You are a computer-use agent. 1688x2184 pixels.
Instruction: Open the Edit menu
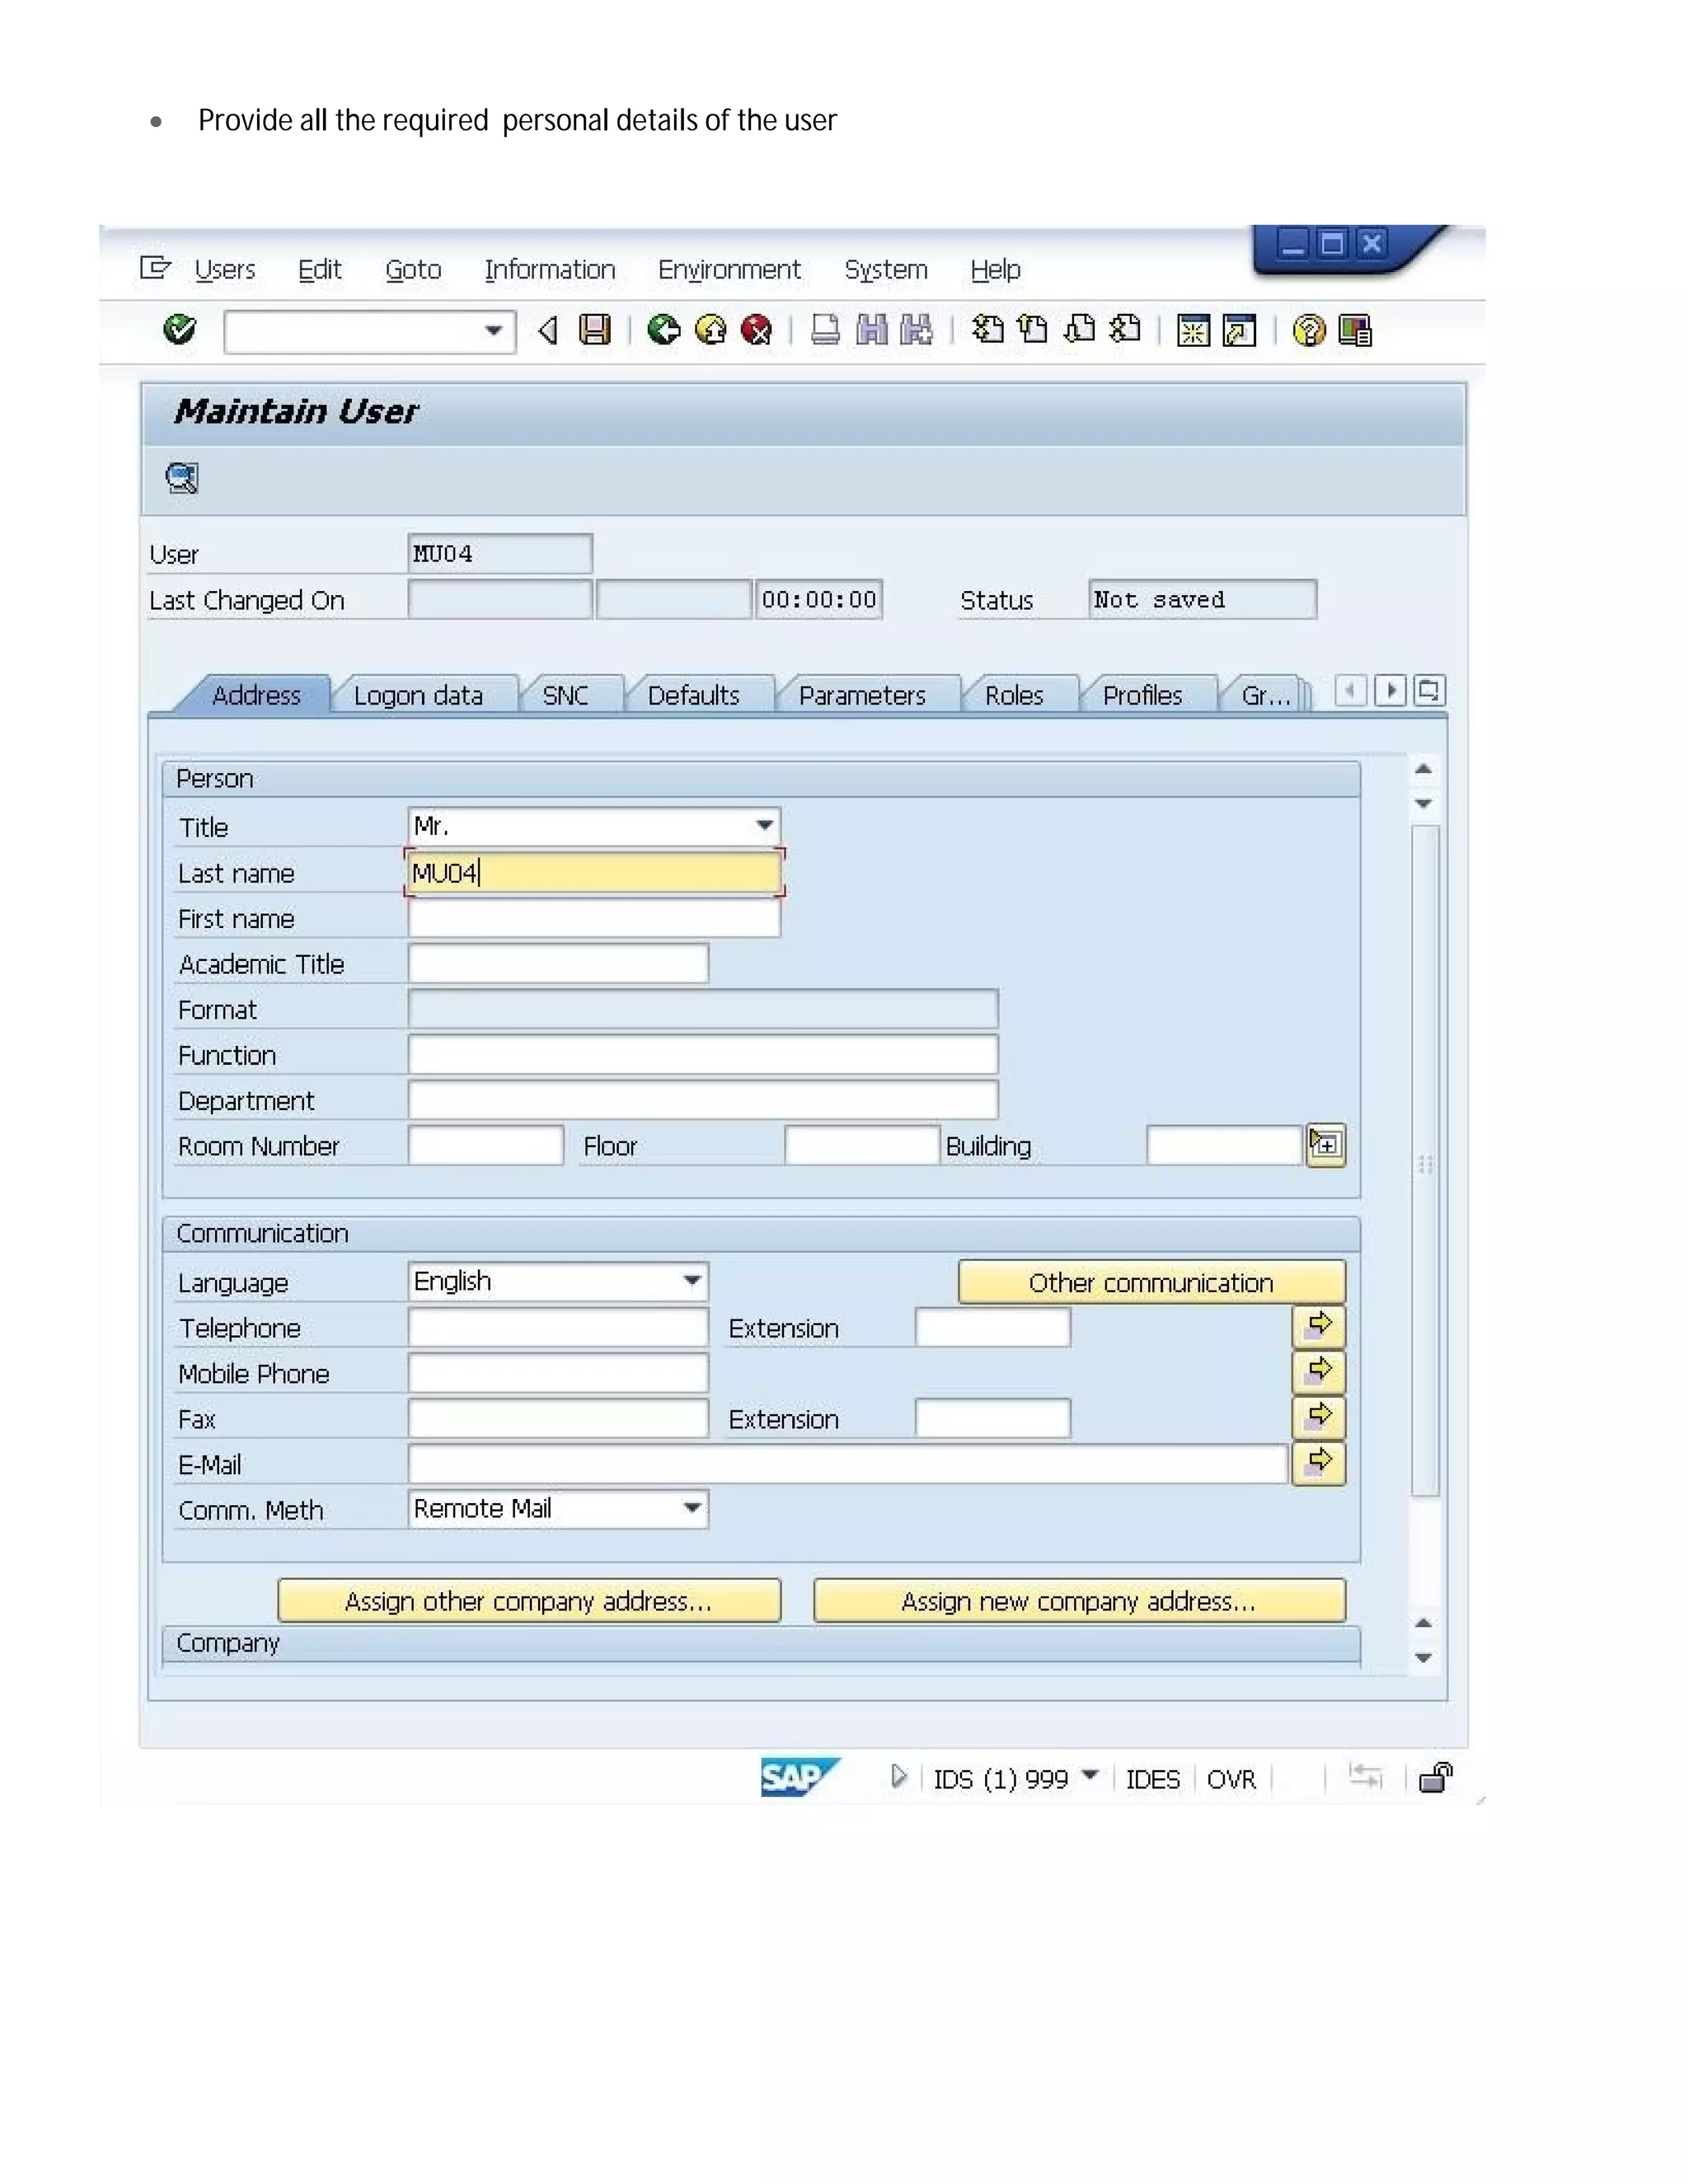(x=320, y=269)
